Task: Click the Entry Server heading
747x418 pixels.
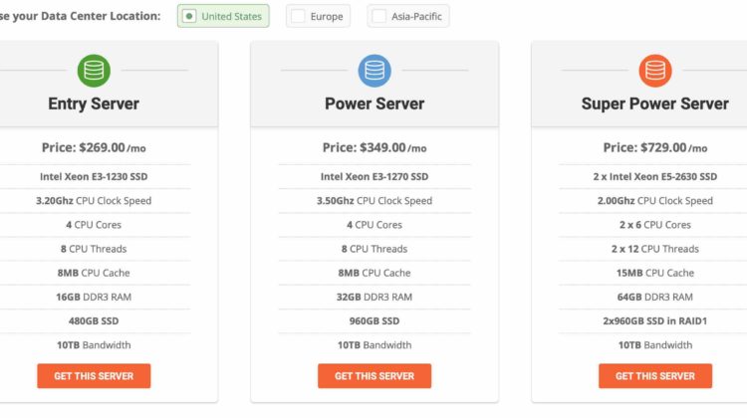Action: 94,104
